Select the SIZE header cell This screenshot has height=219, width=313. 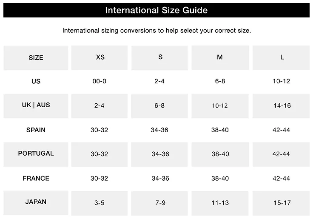[36, 58]
